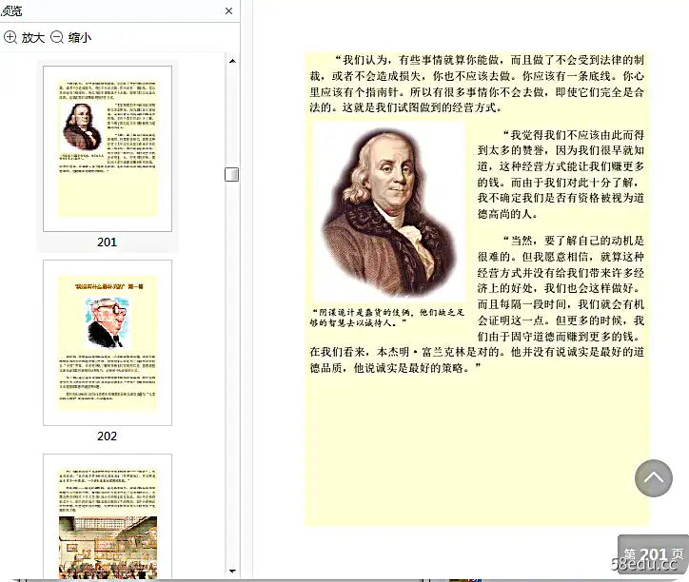This screenshot has height=582, width=689.
Task: Open page 201 thumbnail
Action: pyautogui.click(x=108, y=148)
